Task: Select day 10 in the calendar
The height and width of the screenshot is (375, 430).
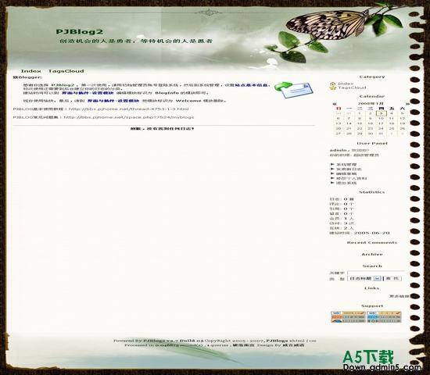Action: coord(382,119)
